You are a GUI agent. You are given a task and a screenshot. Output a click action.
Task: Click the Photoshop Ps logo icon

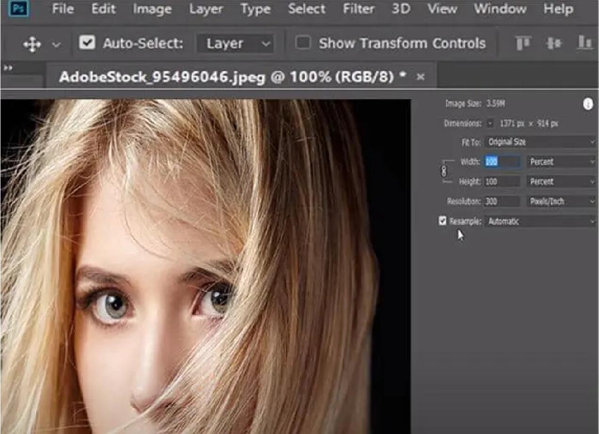18,8
